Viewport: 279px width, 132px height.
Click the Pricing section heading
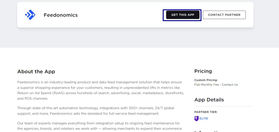point(203,71)
